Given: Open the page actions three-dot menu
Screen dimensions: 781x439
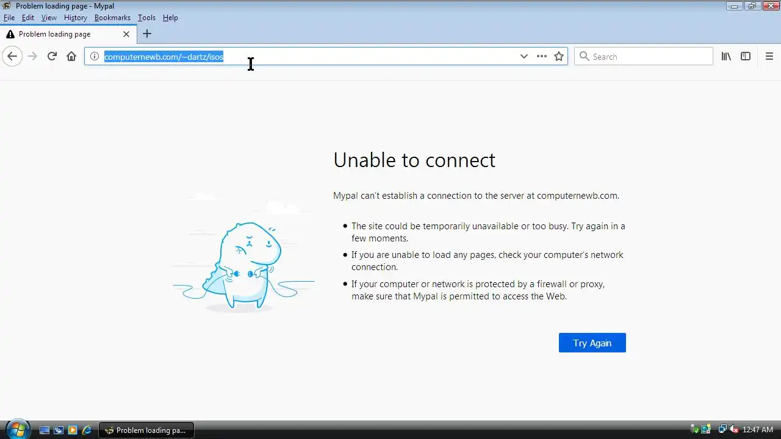Looking at the screenshot, I should [541, 56].
